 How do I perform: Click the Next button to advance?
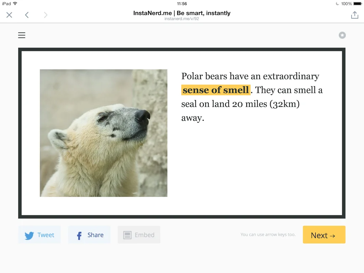click(324, 235)
